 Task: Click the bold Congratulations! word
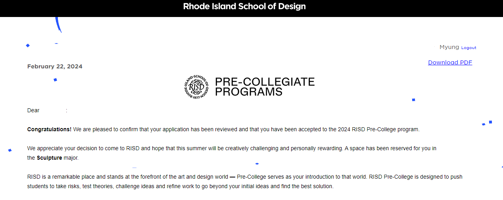pos(49,129)
